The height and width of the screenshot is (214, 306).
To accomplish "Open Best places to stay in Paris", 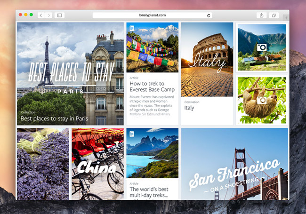I will coord(54,119).
